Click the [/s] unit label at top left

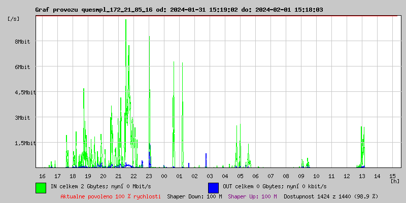click(x=14, y=19)
